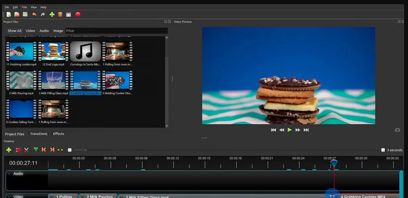Collapse the Audio track arrow
The image size is (408, 198).
click(x=10, y=173)
